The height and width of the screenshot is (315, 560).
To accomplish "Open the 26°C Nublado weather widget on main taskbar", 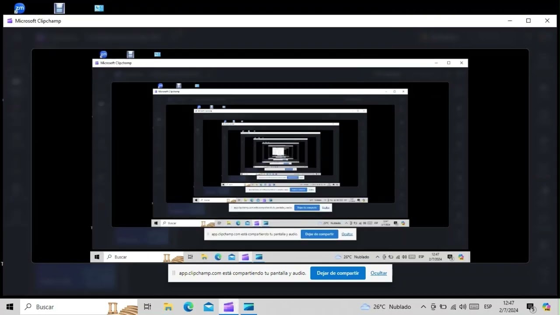I will pos(385,307).
